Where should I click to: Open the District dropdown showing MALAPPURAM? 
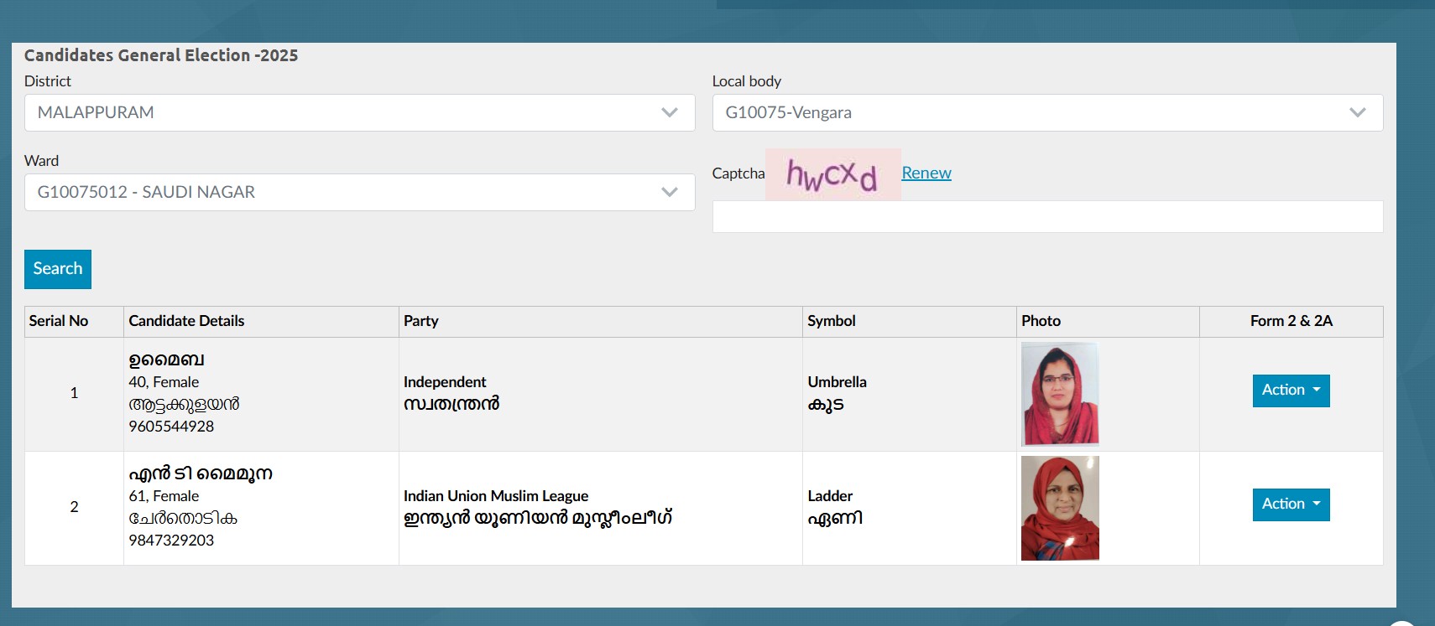[359, 112]
